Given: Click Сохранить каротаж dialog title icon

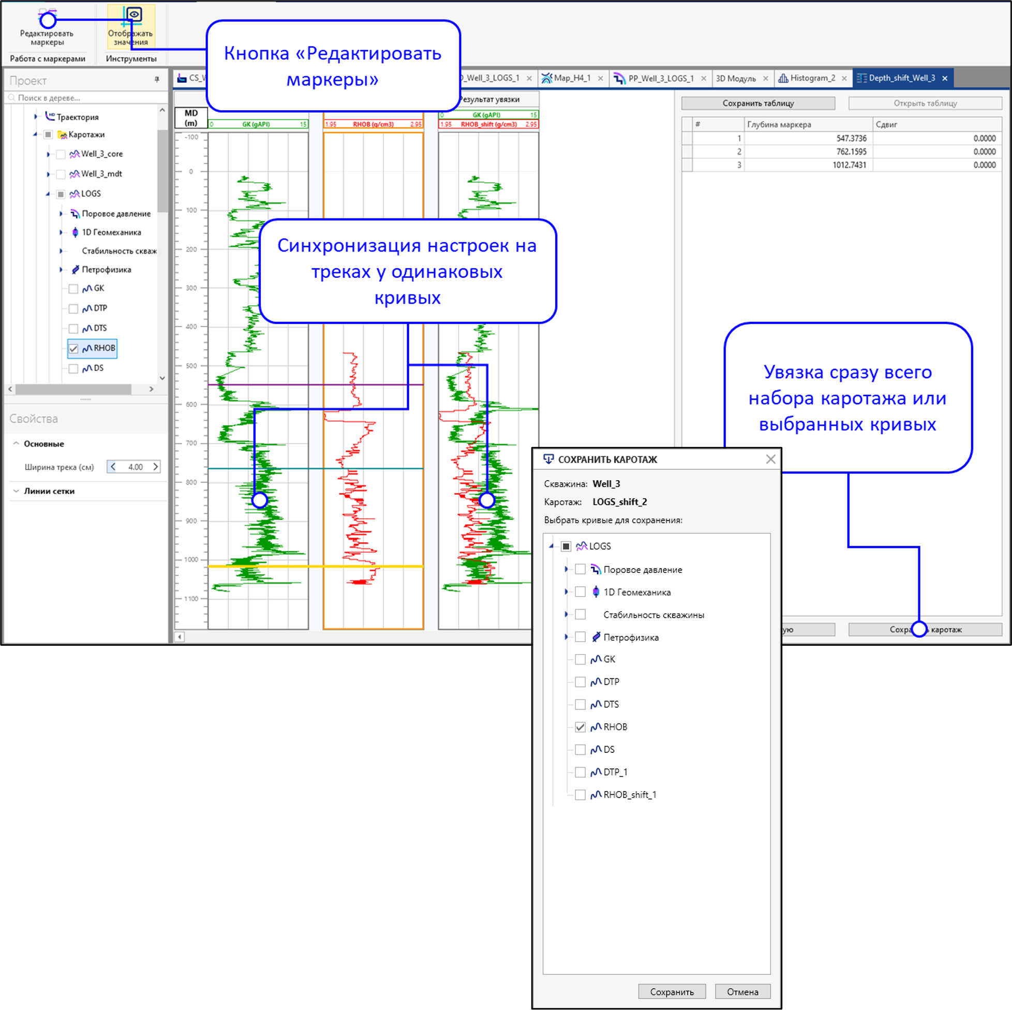Looking at the screenshot, I should click(548, 459).
